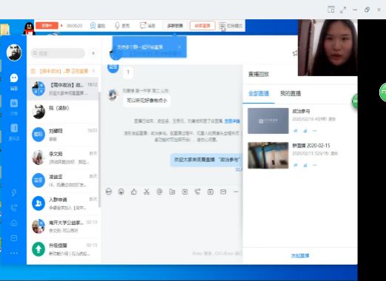Open the 2020-02-15 group live replay thumbnail
This screenshot has width=386, height=281.
point(268,155)
